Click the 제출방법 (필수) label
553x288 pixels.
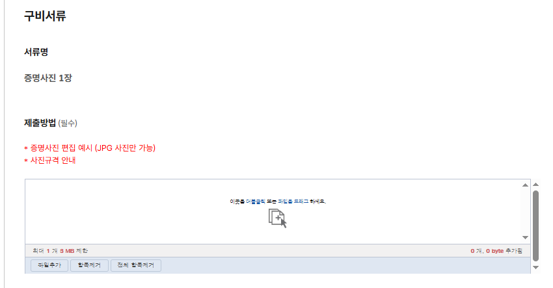(51, 123)
